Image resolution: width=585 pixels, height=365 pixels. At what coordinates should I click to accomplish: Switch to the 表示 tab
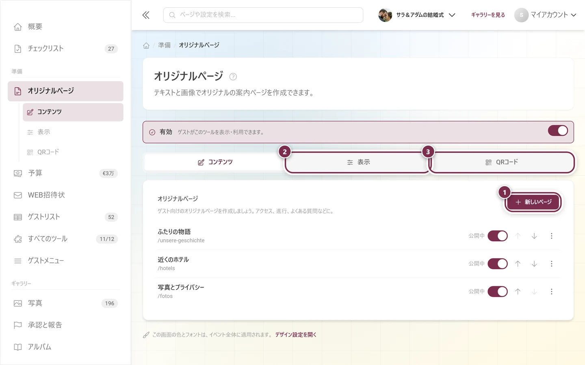pos(358,162)
